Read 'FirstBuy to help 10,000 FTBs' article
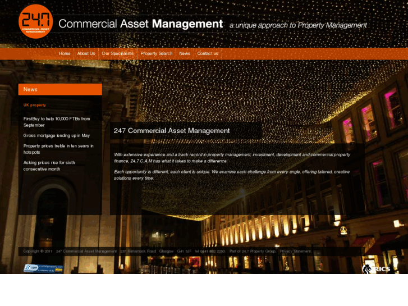Screen dimensions: 408x306 [x=57, y=122]
